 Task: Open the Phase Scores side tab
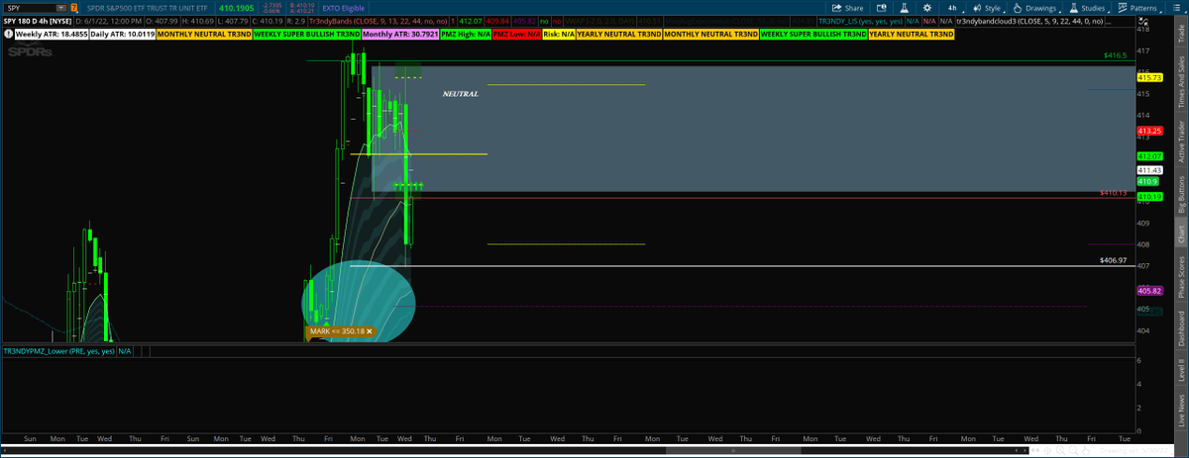1180,279
